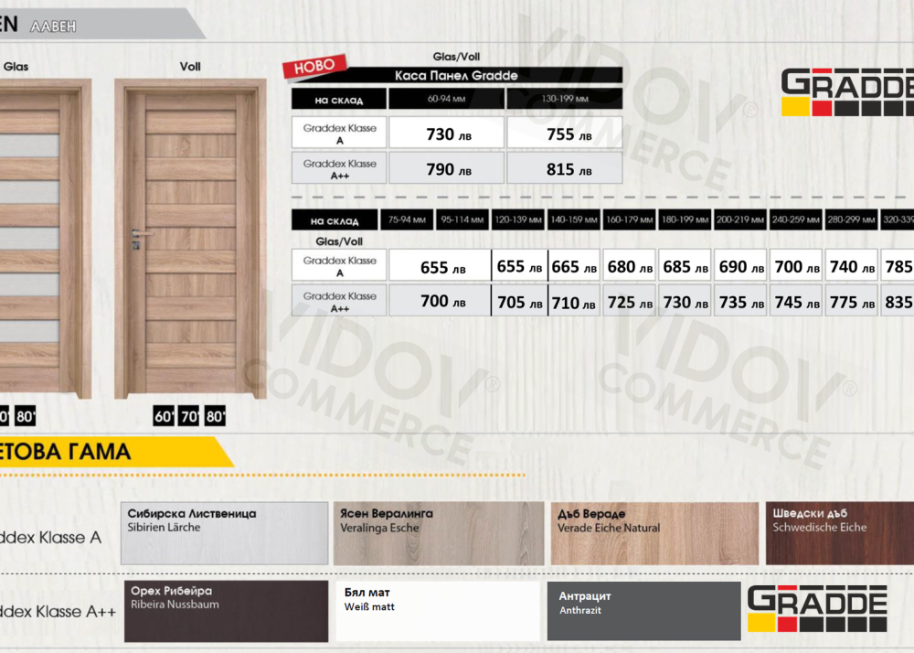Select the Сибирска Лиственица color swatch

click(225, 533)
